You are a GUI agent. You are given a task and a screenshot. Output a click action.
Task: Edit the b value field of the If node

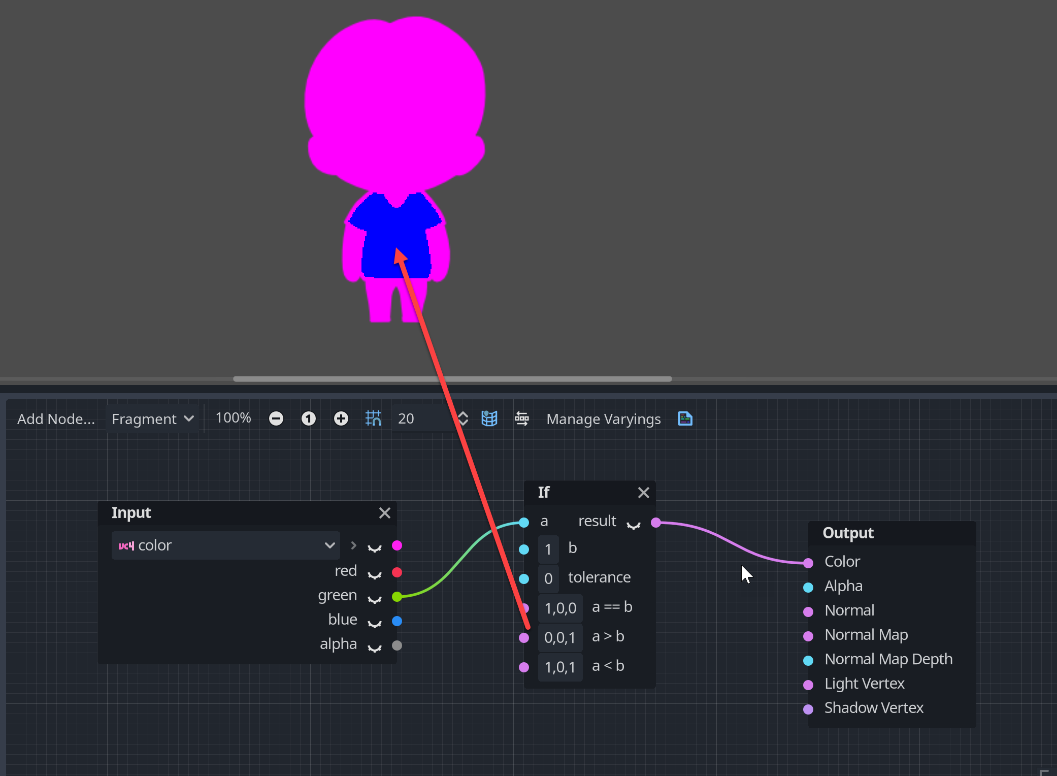point(548,548)
